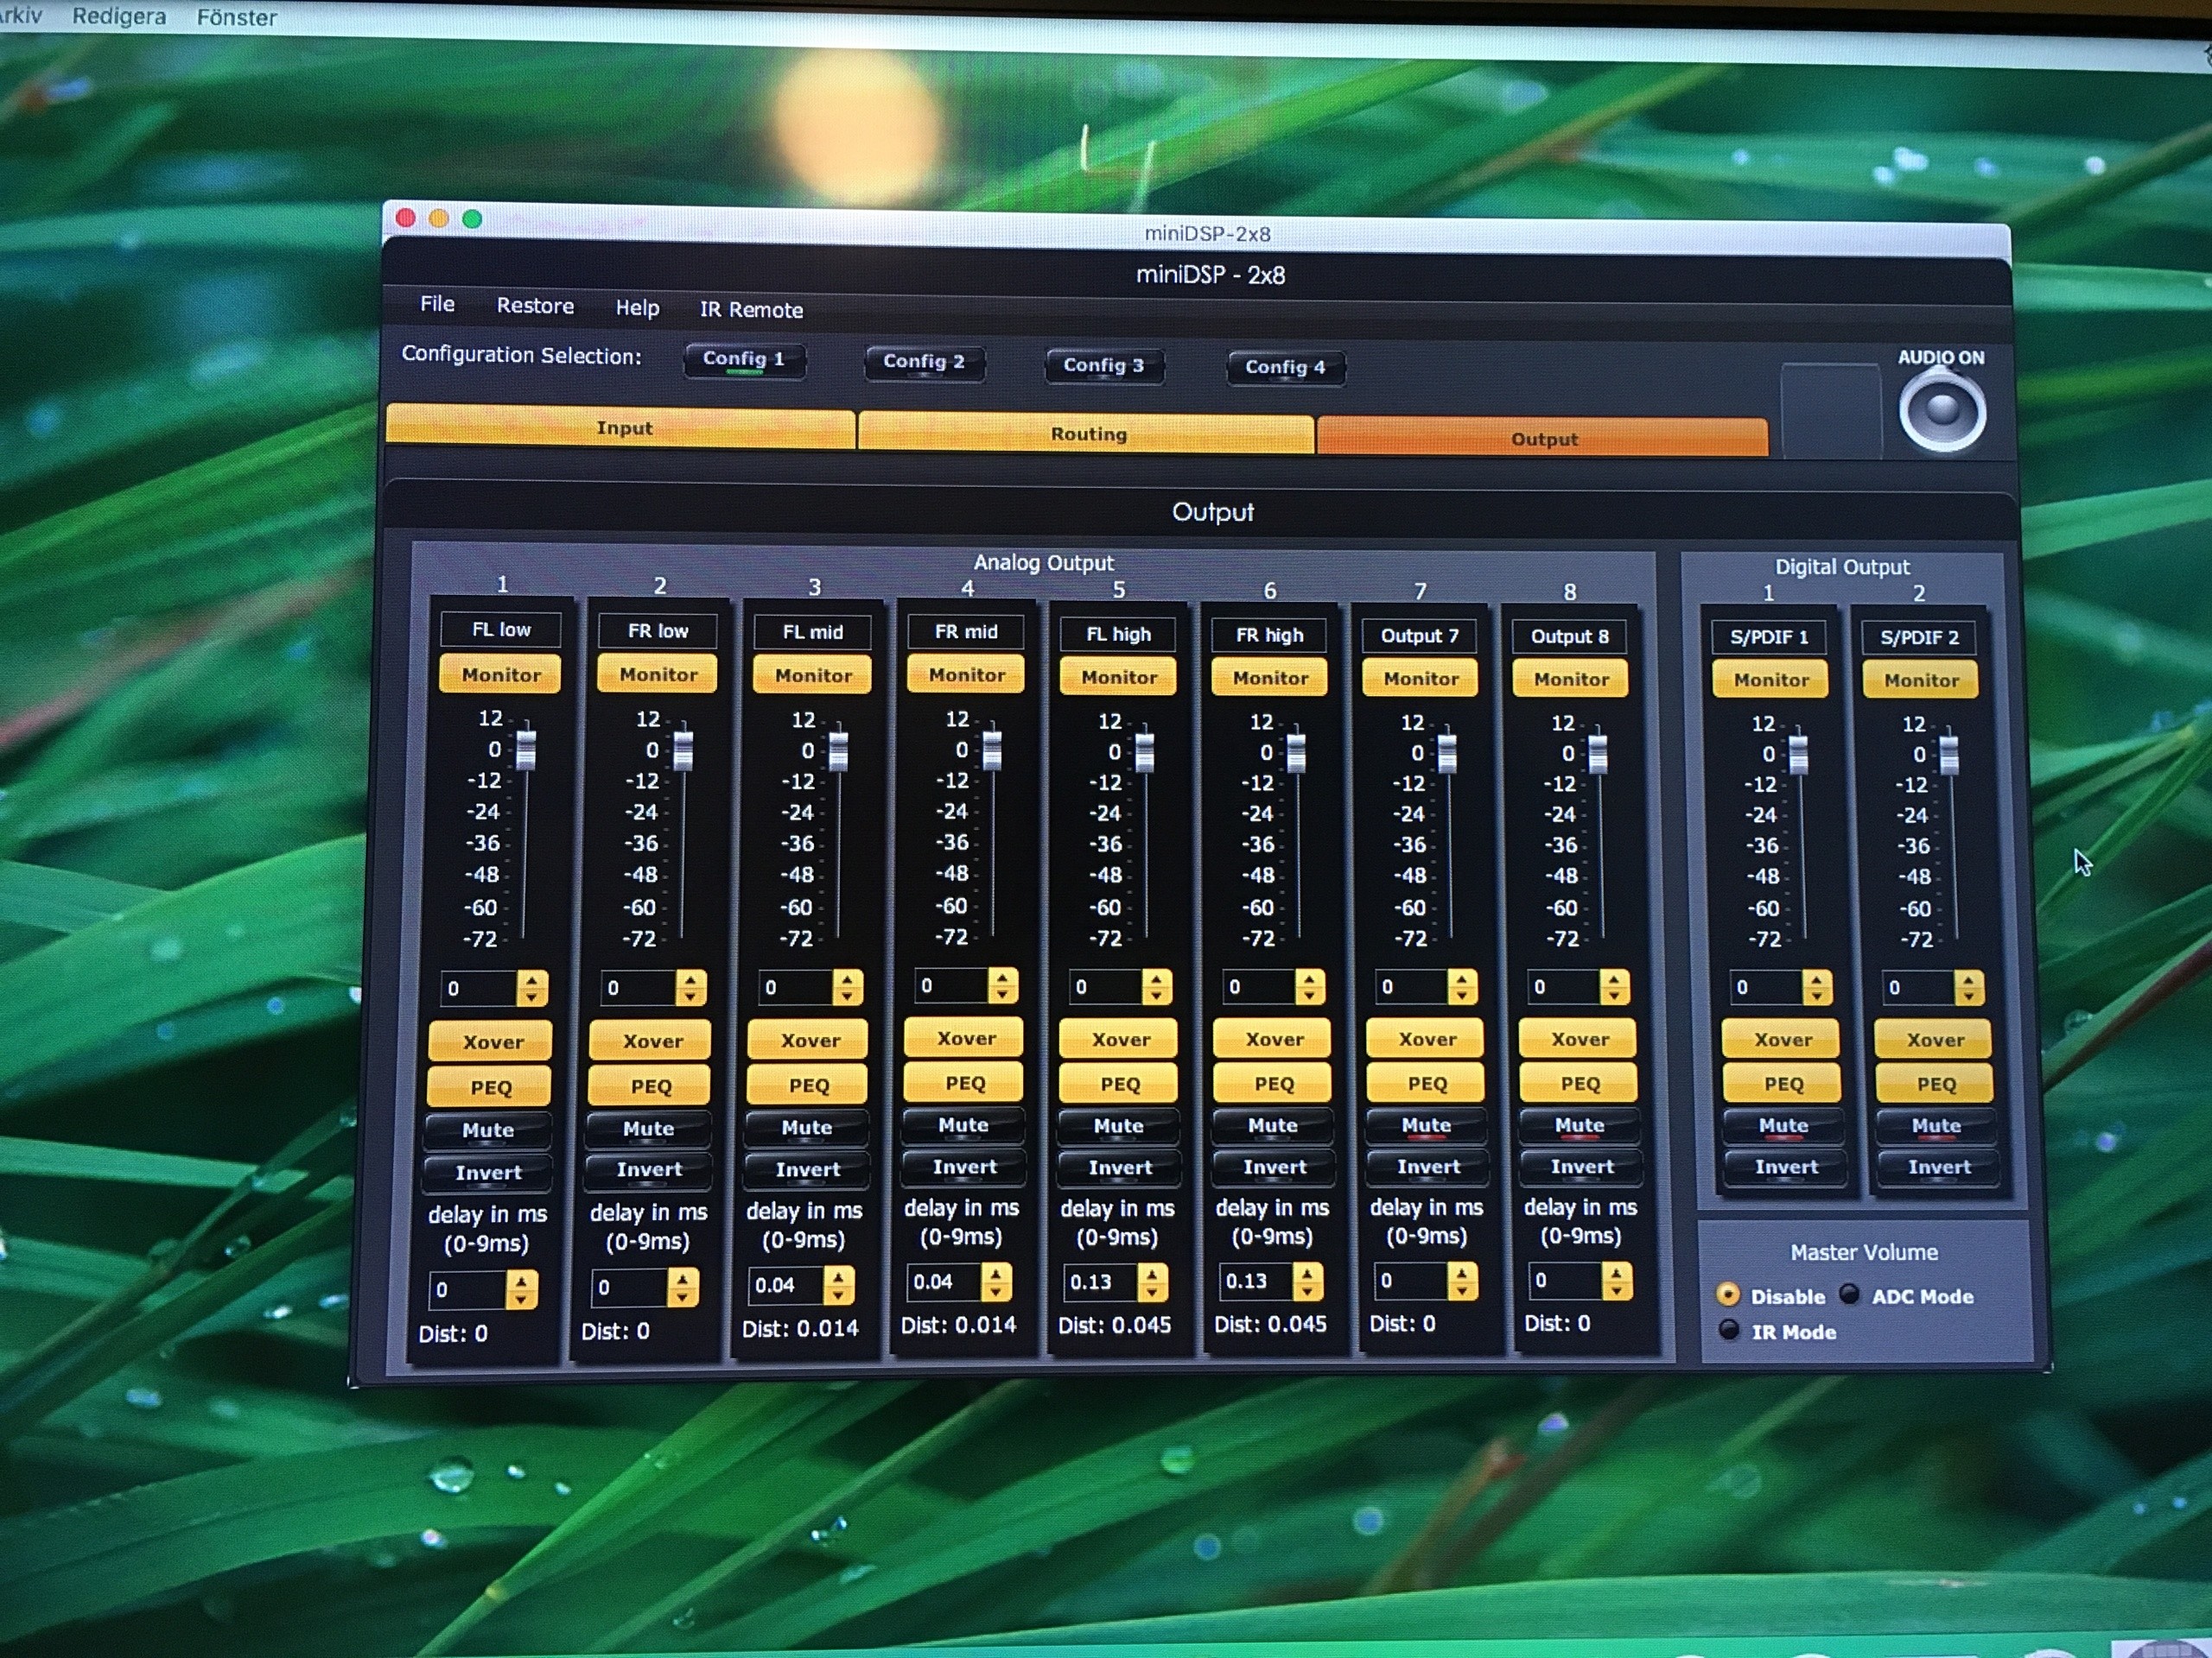The width and height of the screenshot is (2212, 1658).
Task: Click the FR low gain stepper arrows
Action: tap(691, 989)
